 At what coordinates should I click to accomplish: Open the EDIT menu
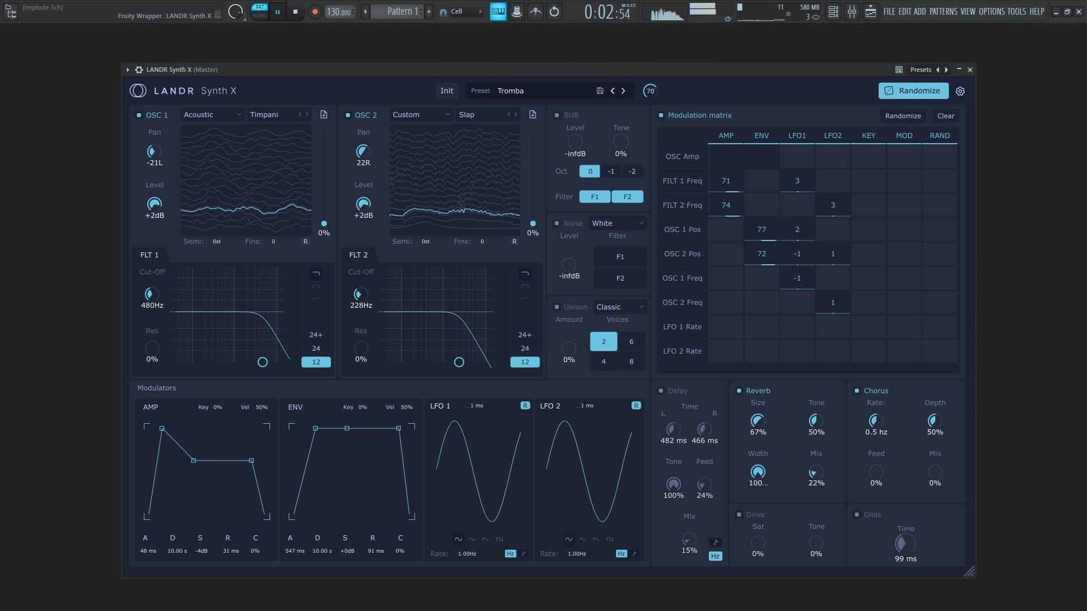(x=905, y=11)
